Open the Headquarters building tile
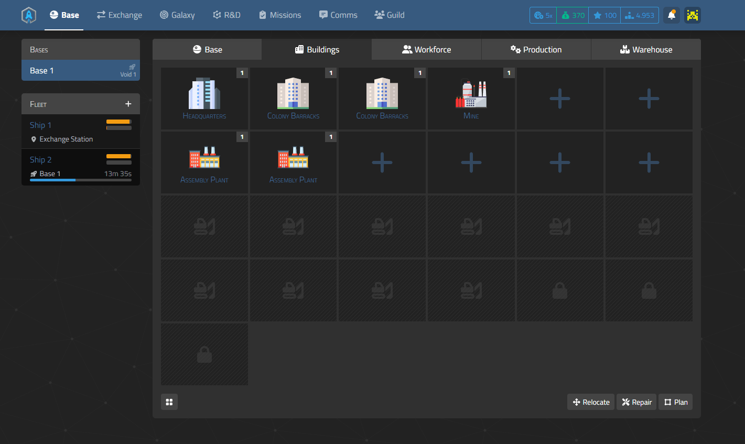 click(204, 99)
